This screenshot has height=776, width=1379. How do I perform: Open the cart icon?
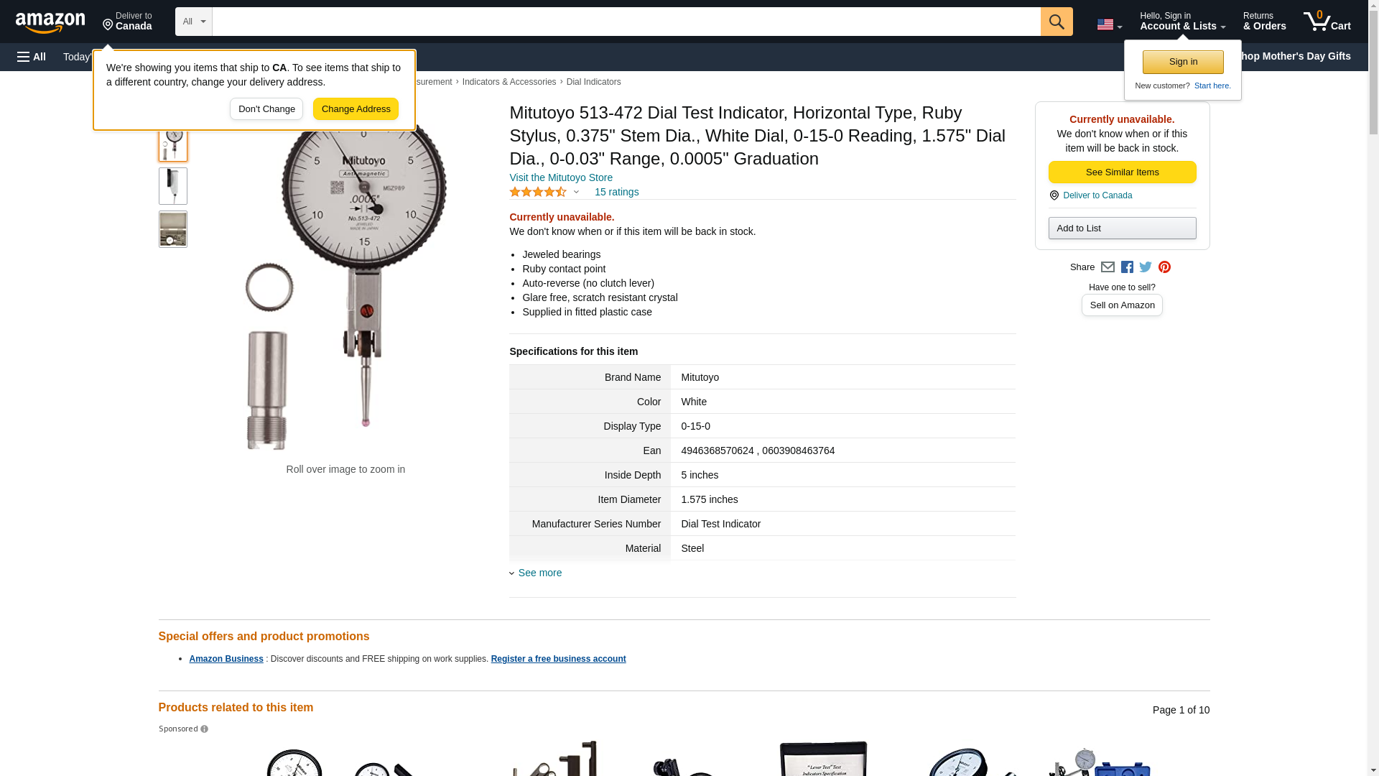pyautogui.click(x=1327, y=22)
